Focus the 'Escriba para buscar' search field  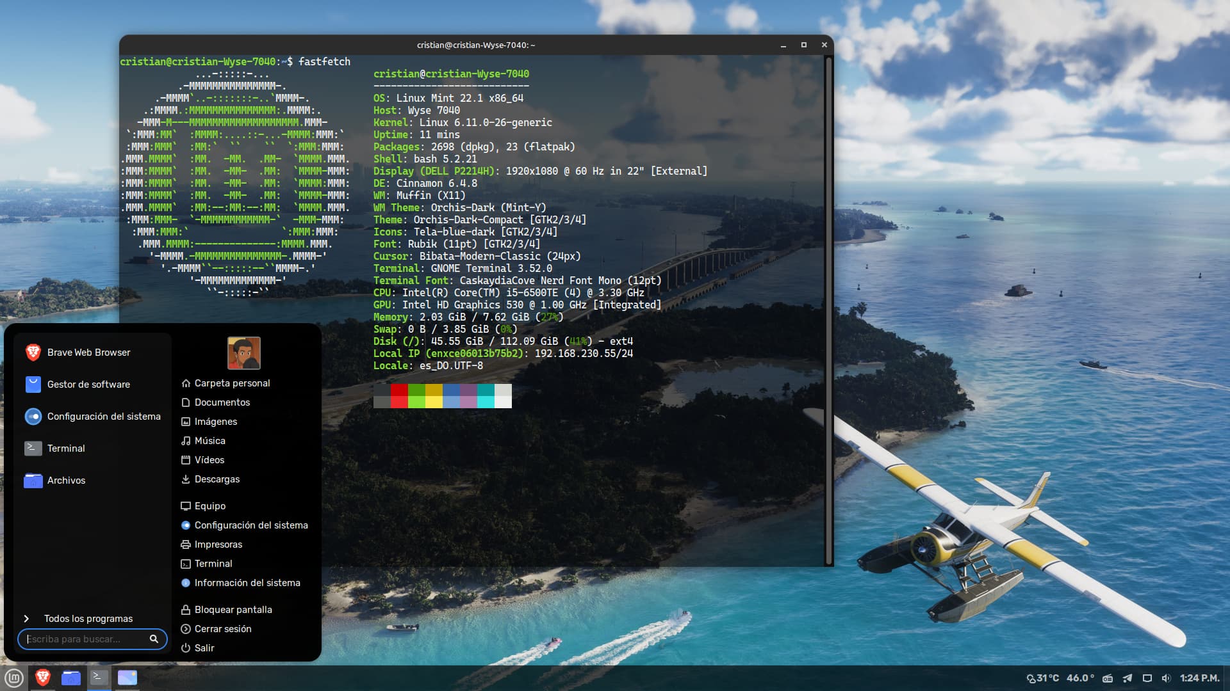point(92,639)
